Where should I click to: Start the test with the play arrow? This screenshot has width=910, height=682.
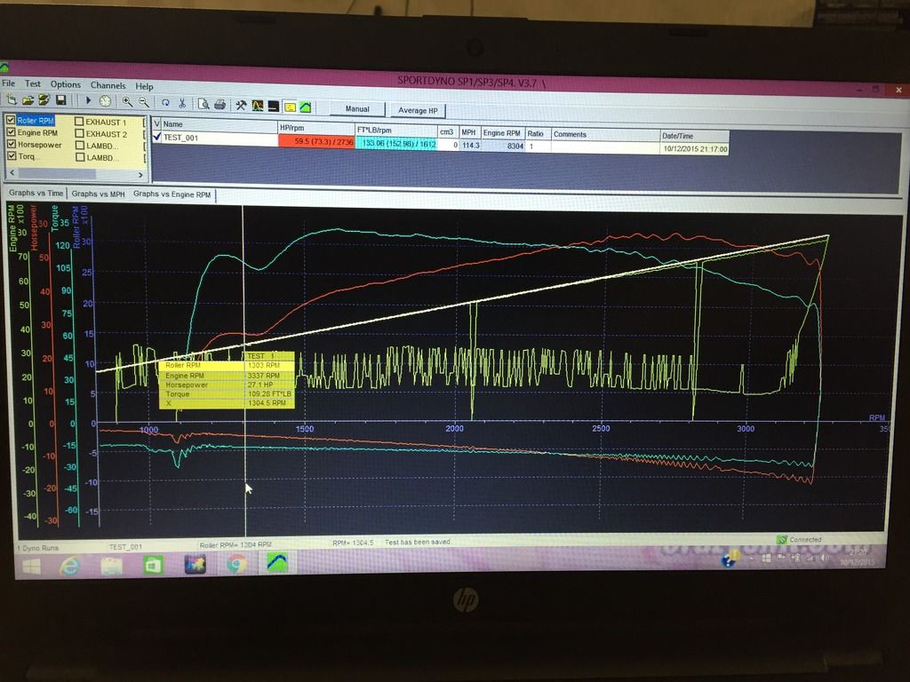pos(88,101)
